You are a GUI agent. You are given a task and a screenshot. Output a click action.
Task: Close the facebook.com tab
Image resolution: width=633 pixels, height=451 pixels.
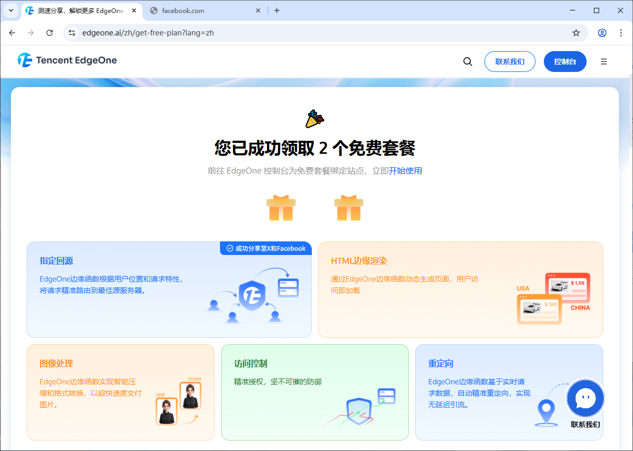258,10
